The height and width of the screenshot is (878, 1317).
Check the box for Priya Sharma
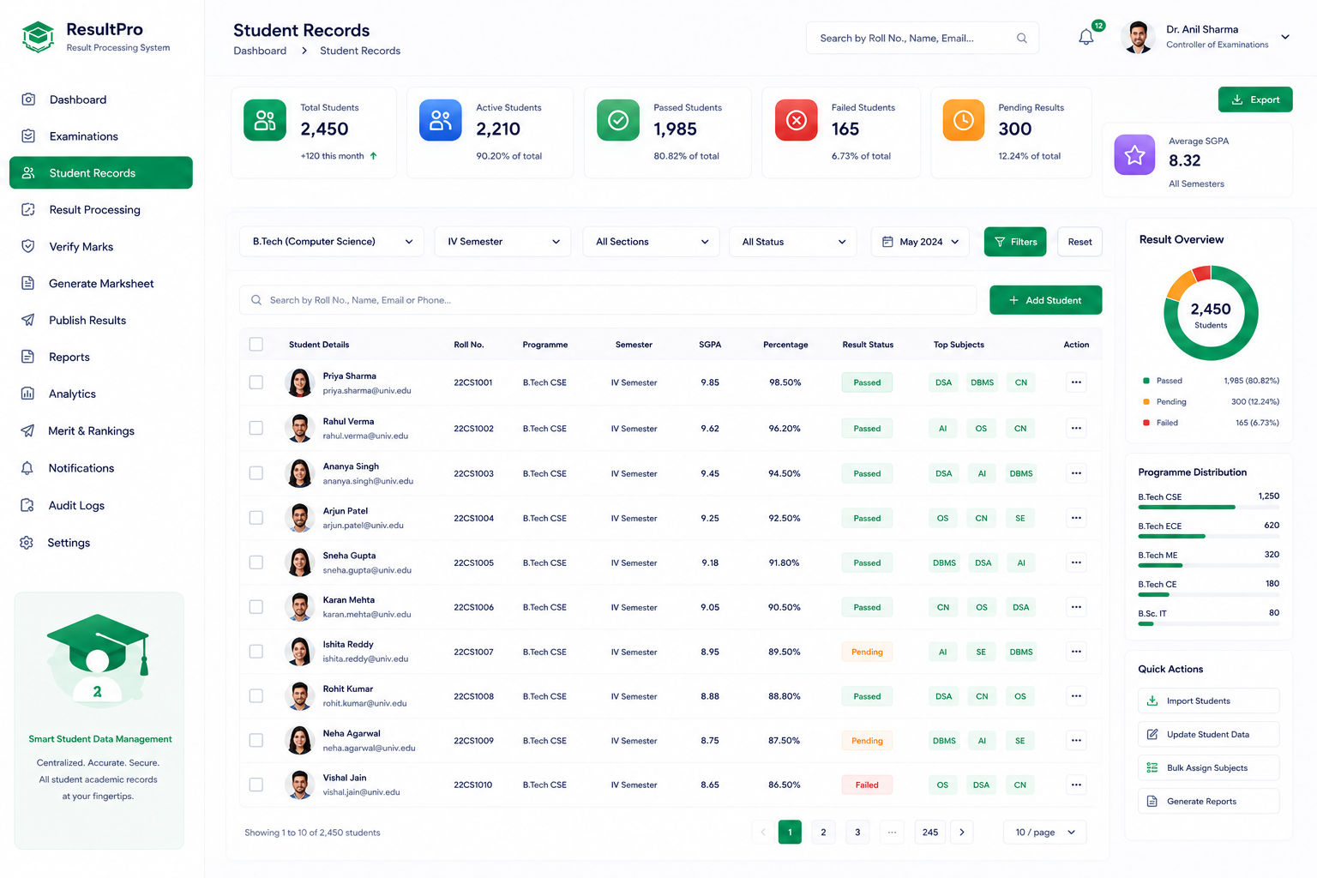(256, 382)
